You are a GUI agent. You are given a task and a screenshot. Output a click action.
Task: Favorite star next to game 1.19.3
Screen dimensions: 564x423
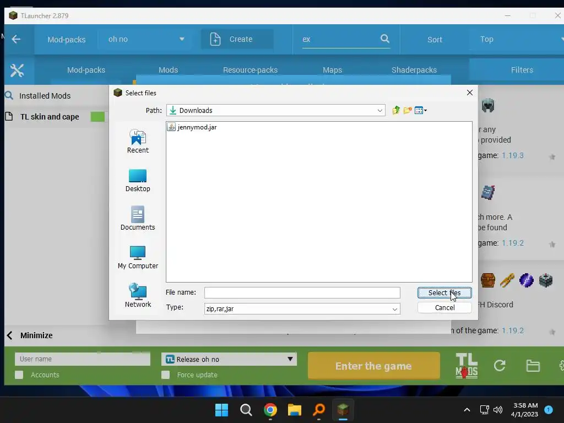pyautogui.click(x=552, y=157)
